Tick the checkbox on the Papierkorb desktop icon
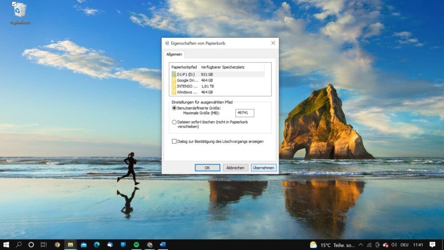The width and height of the screenshot is (444, 250). pos(14,4)
